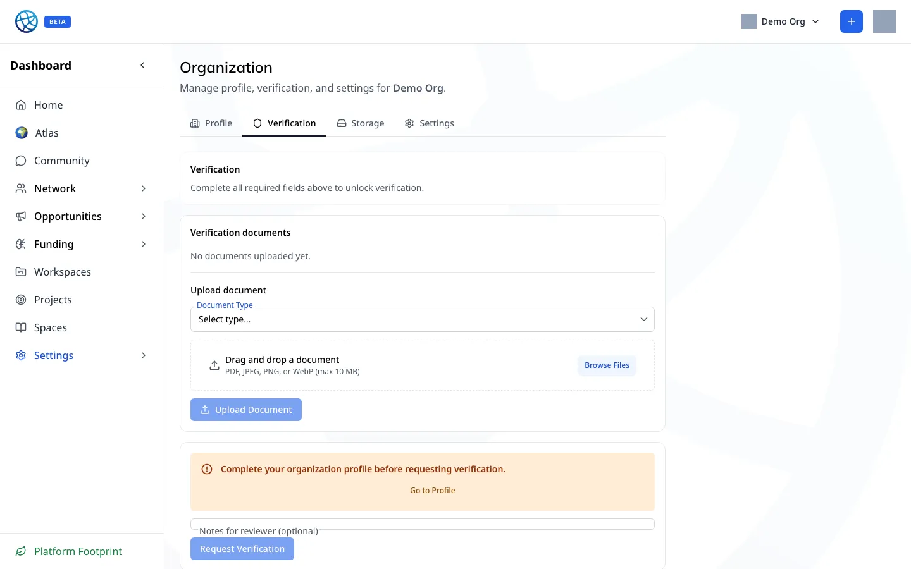Expand the Settings submenu chevron
The height and width of the screenshot is (569, 911).
[144, 355]
